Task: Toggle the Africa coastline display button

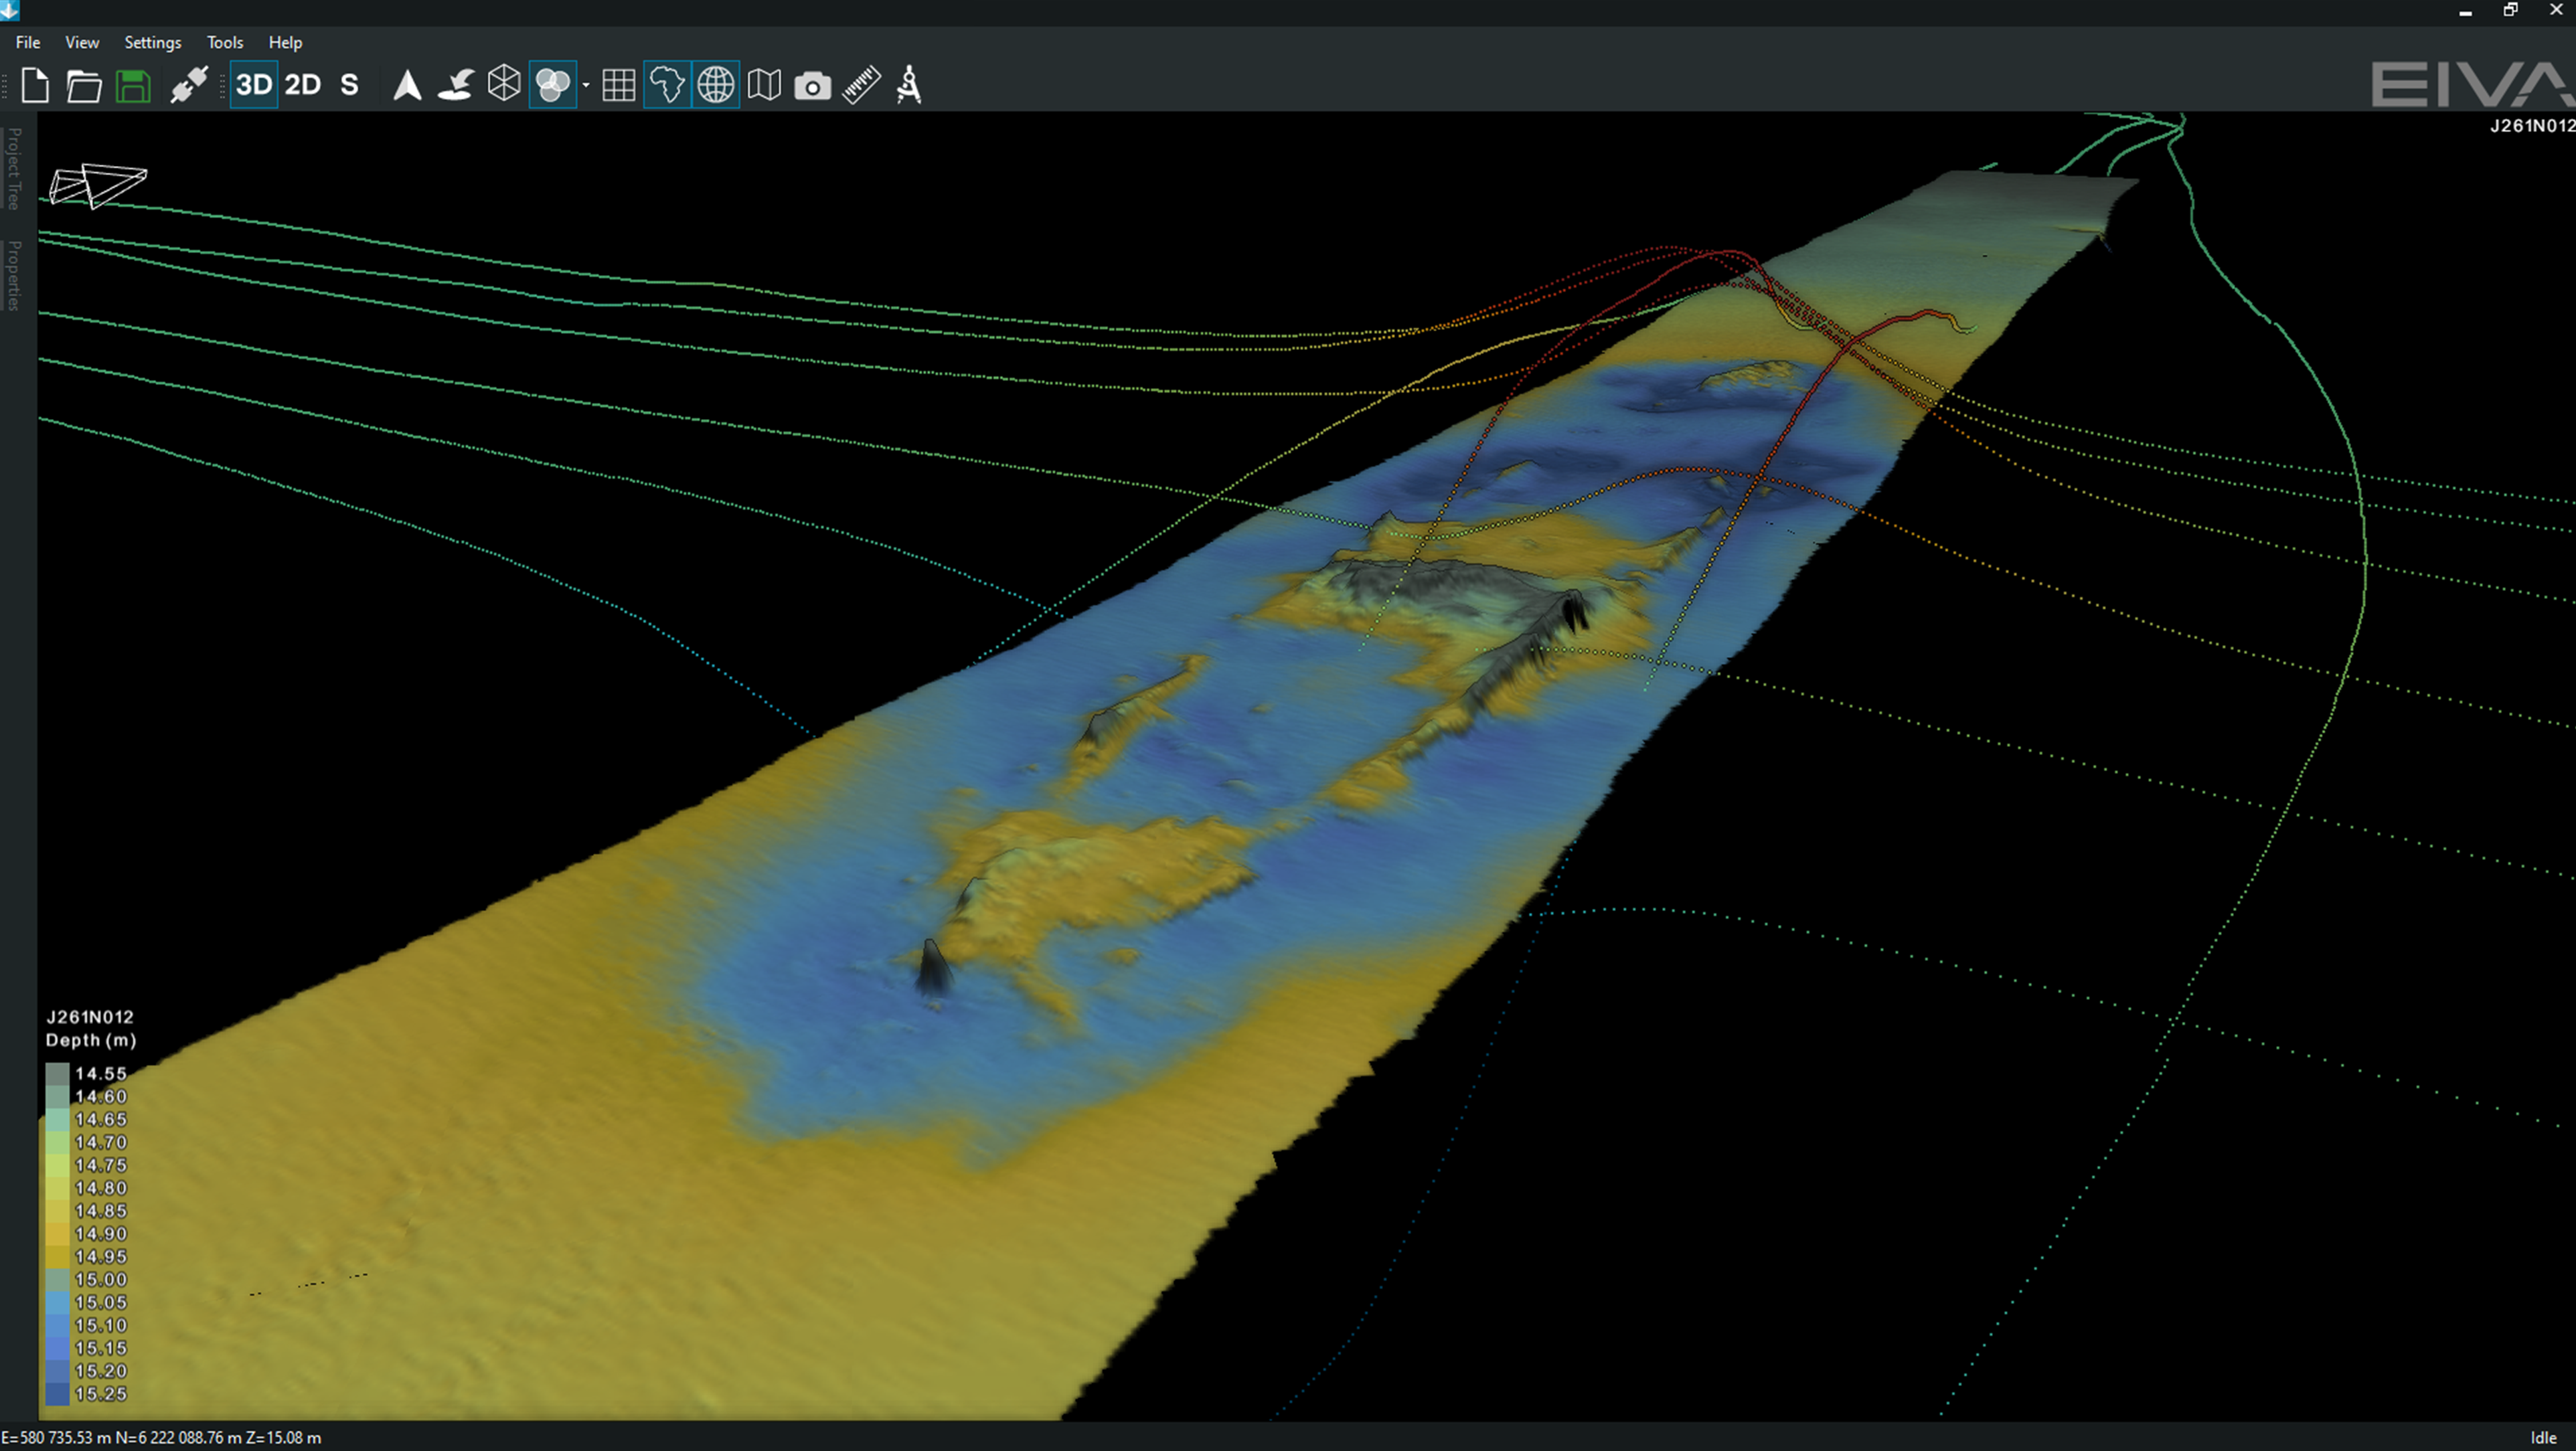Action: 667,85
